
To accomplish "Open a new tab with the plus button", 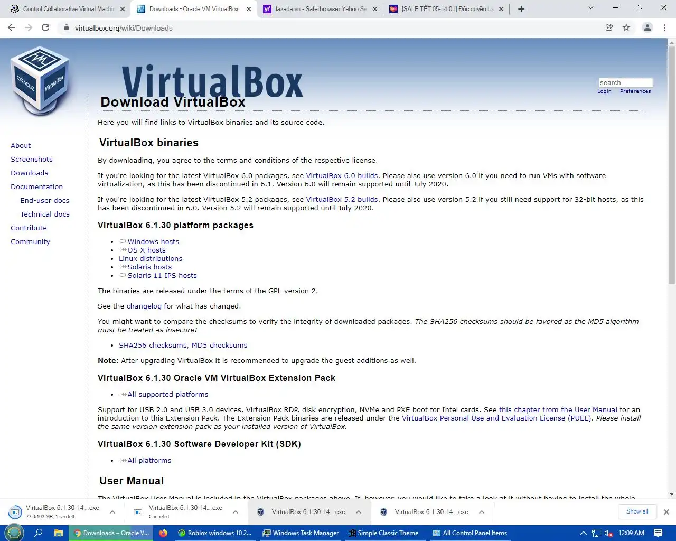I will [x=521, y=9].
